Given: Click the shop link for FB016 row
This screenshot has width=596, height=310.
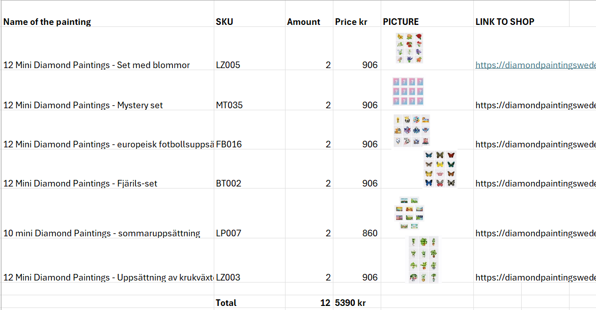Looking at the screenshot, I should pos(534,144).
